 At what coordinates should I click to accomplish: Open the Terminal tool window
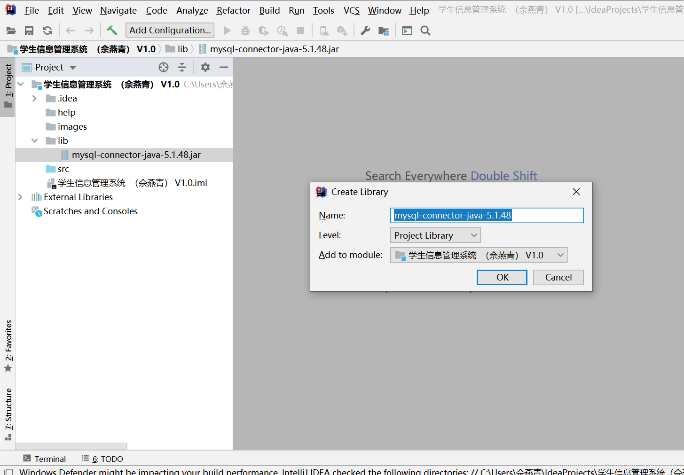45,459
